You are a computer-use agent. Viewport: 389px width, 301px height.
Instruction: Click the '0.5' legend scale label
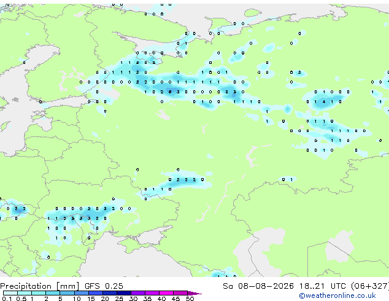(21, 299)
